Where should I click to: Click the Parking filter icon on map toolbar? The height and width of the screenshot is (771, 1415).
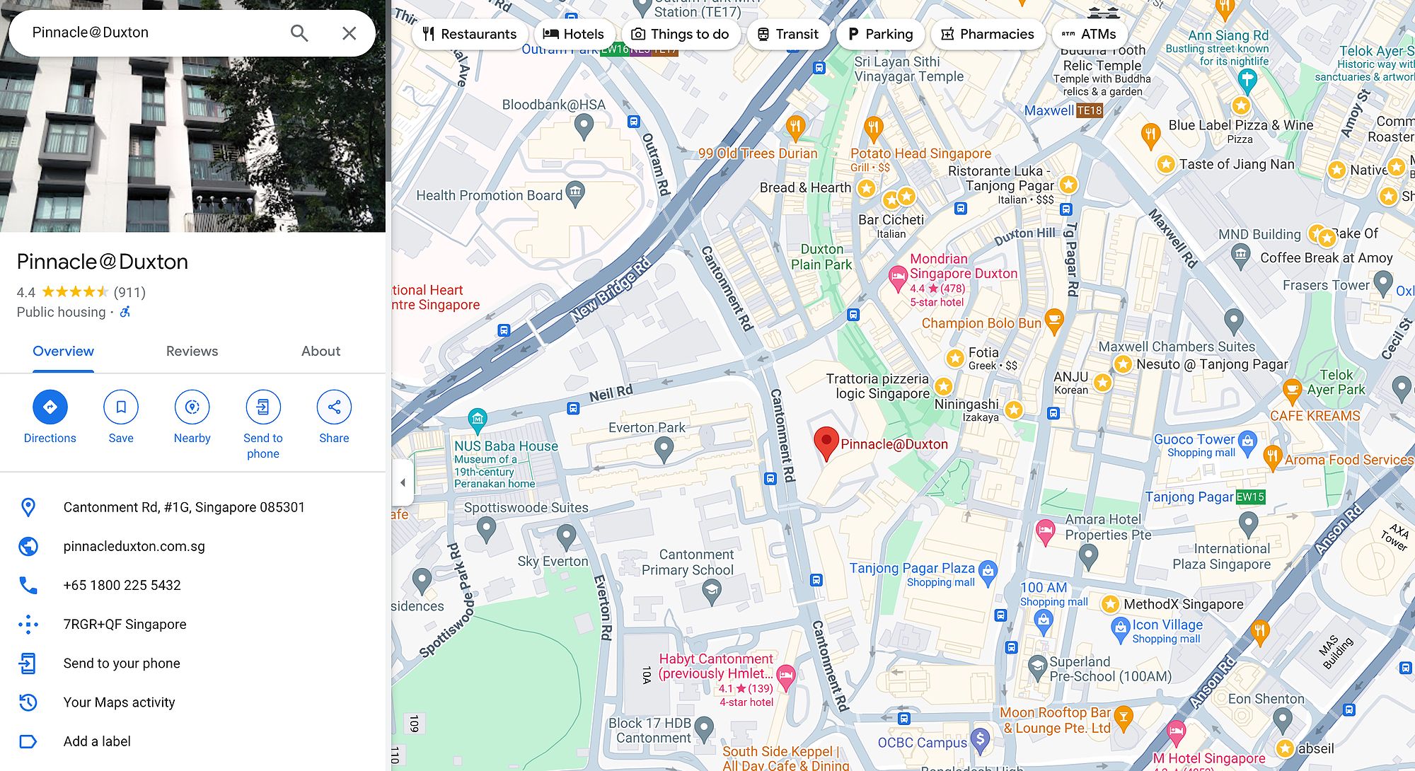click(879, 33)
